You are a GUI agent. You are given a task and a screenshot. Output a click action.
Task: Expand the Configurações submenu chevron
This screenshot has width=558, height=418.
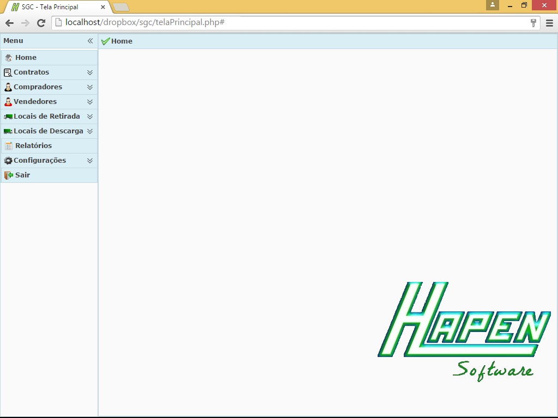click(90, 161)
